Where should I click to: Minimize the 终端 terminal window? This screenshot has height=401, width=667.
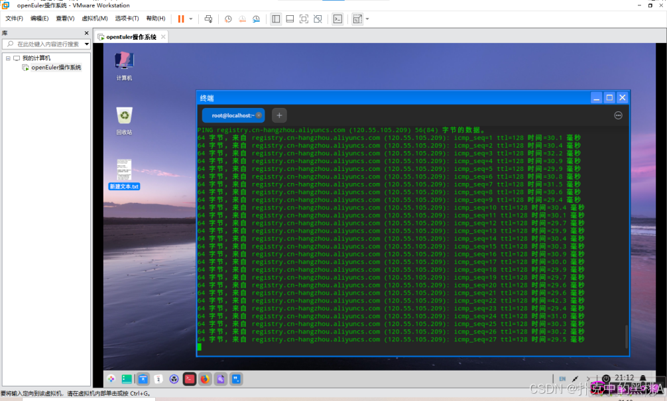click(596, 98)
